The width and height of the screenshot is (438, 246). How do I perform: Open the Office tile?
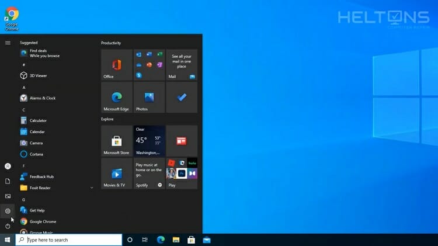pyautogui.click(x=117, y=65)
